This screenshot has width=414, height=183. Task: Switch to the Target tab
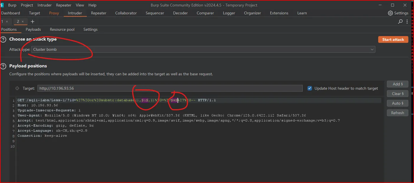coord(35,13)
